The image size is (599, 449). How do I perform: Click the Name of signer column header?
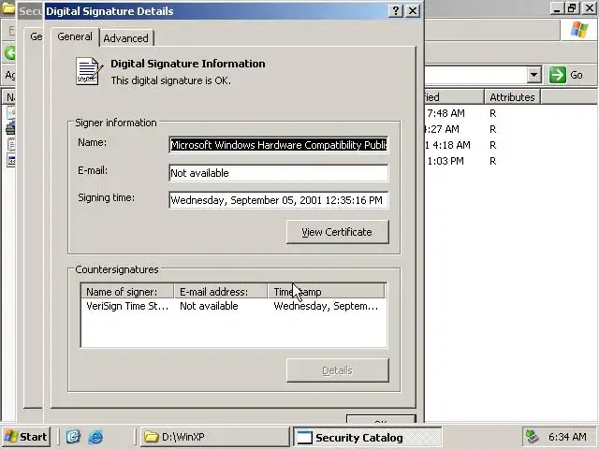[127, 291]
